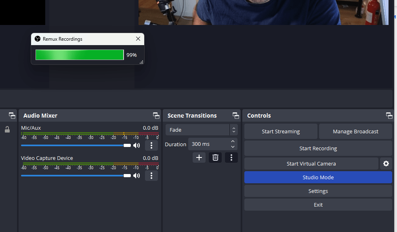Open Mic/Aux options three-dot menu
This screenshot has width=397, height=232.
[x=151, y=145]
